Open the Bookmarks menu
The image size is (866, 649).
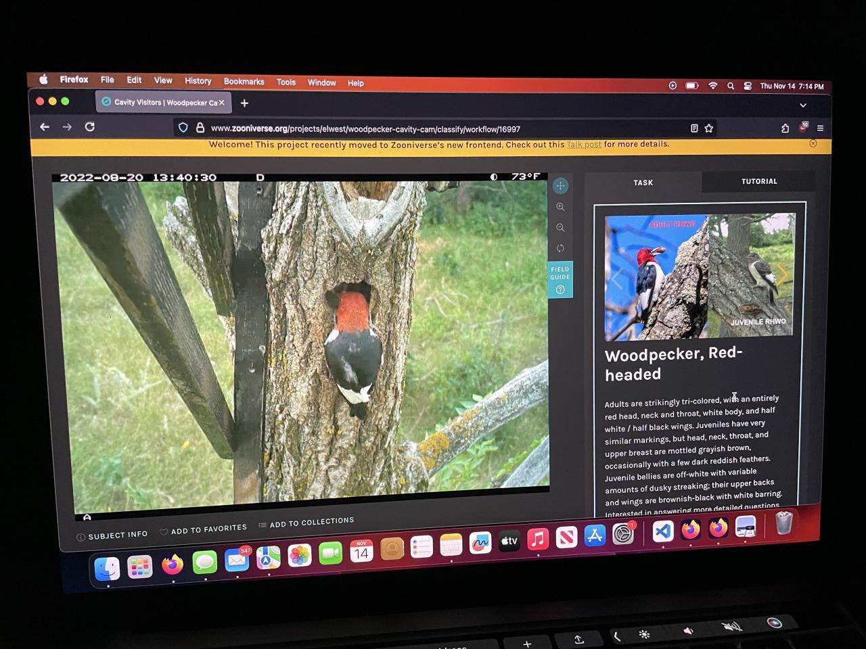[244, 81]
